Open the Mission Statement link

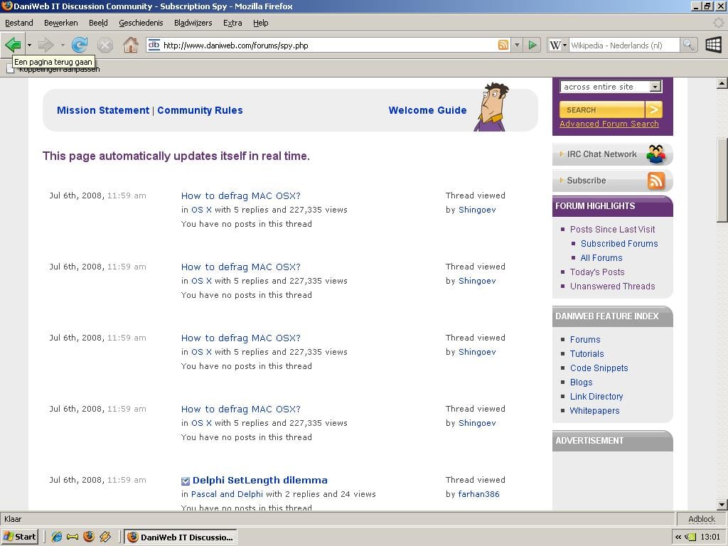pyautogui.click(x=103, y=110)
